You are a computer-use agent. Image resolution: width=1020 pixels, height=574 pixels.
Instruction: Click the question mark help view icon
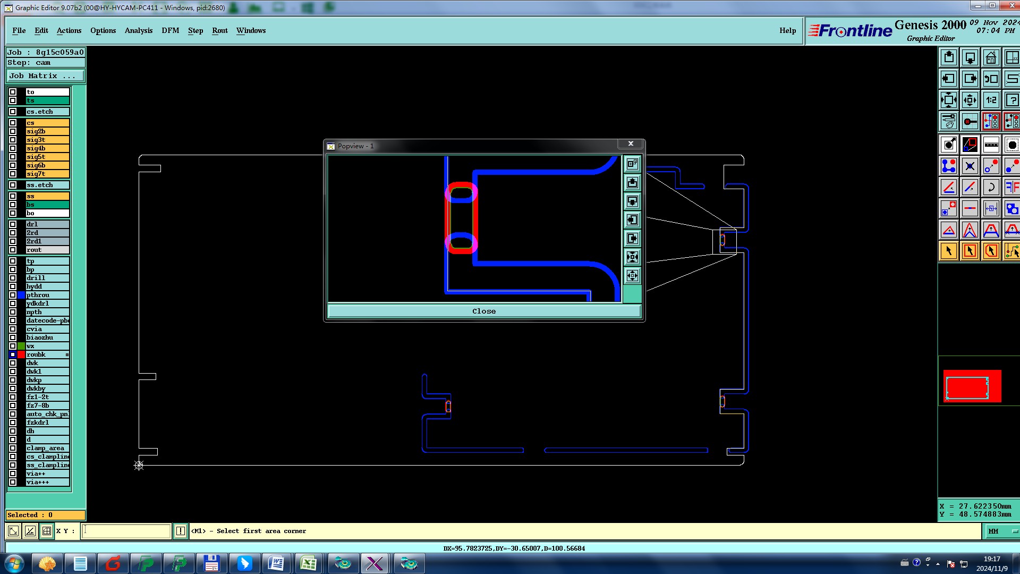click(x=1011, y=100)
